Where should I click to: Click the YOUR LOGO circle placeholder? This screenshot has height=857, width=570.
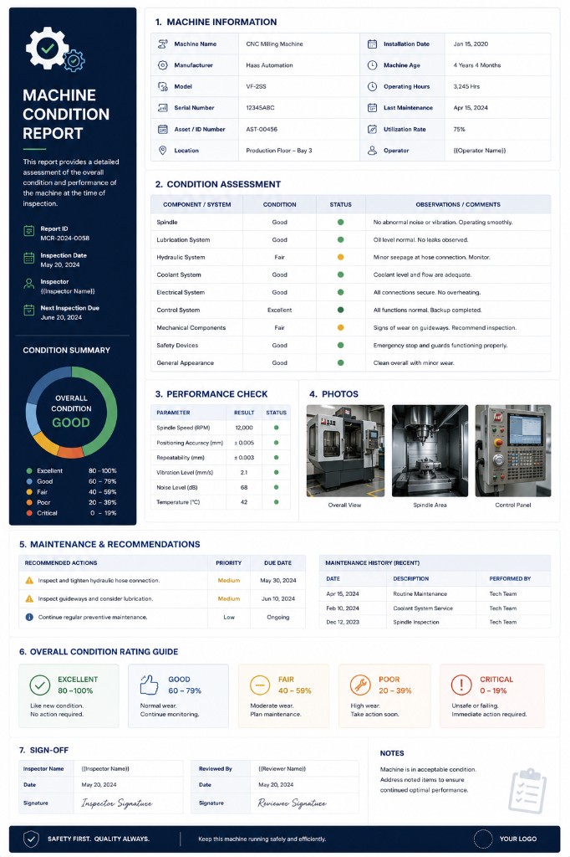coord(483,839)
